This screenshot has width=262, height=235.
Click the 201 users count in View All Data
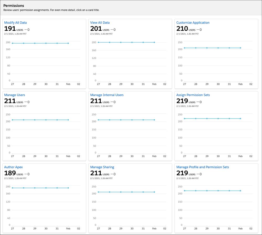[96, 29]
